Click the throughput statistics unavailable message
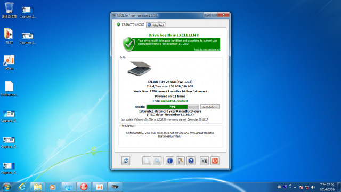The image size is (341, 192). [x=170, y=134]
